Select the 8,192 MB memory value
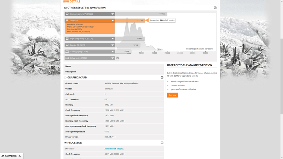The height and width of the screenshot is (159, 283). click(109, 105)
